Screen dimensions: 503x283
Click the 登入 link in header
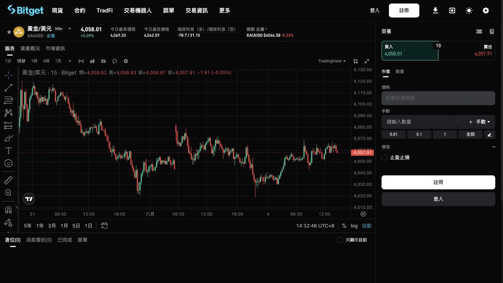[x=375, y=11]
